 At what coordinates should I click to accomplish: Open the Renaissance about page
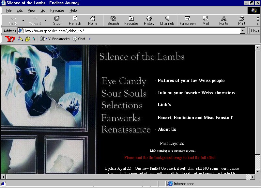pos(126,129)
